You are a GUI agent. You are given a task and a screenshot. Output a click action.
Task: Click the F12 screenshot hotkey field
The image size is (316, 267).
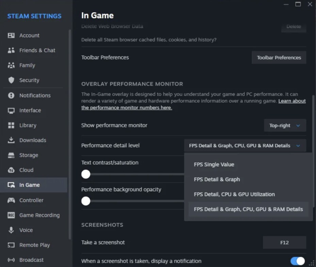coord(284,243)
